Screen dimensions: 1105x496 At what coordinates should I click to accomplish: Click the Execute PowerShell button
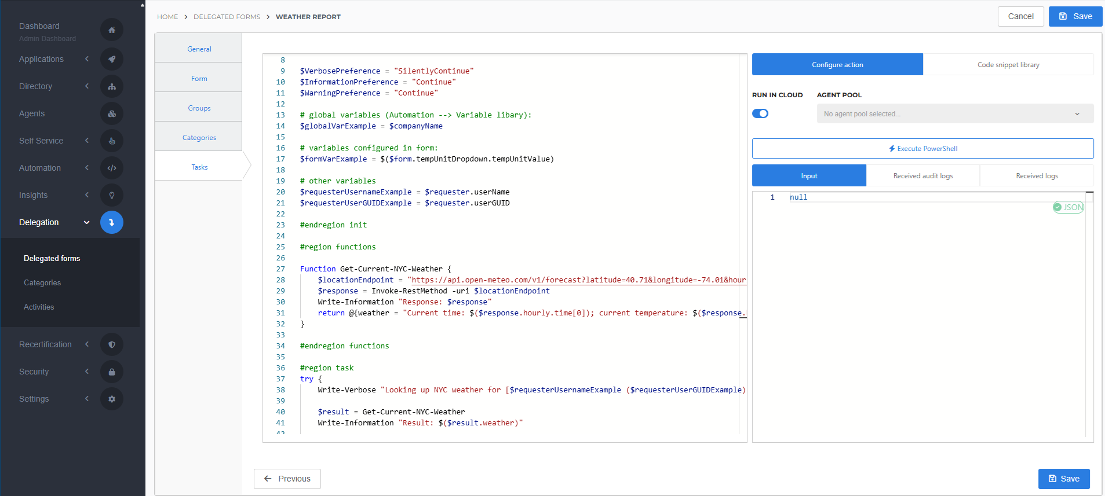coord(922,149)
